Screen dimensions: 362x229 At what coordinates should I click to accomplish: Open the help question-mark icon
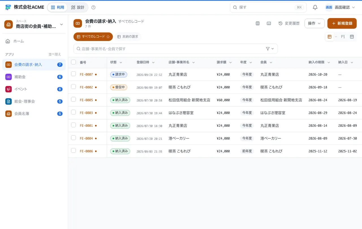(x=94, y=7)
